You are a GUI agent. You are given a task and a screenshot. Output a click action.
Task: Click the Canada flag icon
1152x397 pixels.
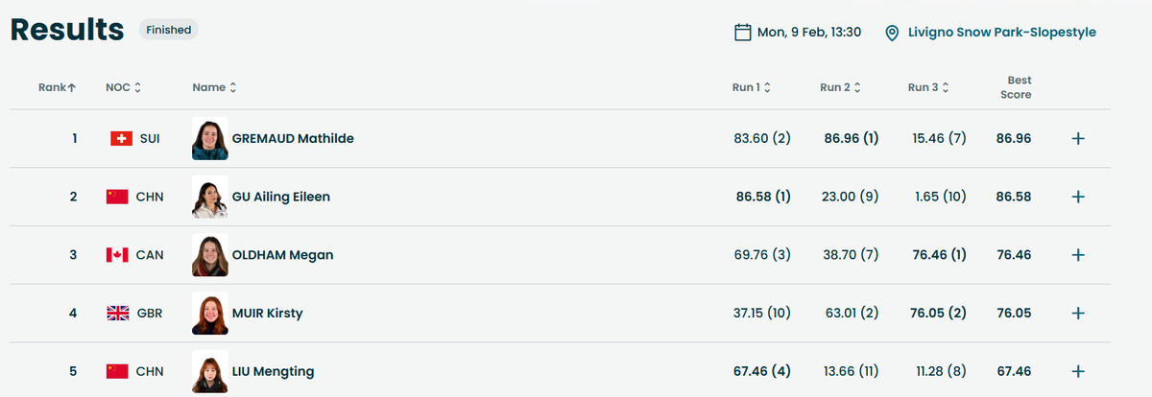[117, 255]
